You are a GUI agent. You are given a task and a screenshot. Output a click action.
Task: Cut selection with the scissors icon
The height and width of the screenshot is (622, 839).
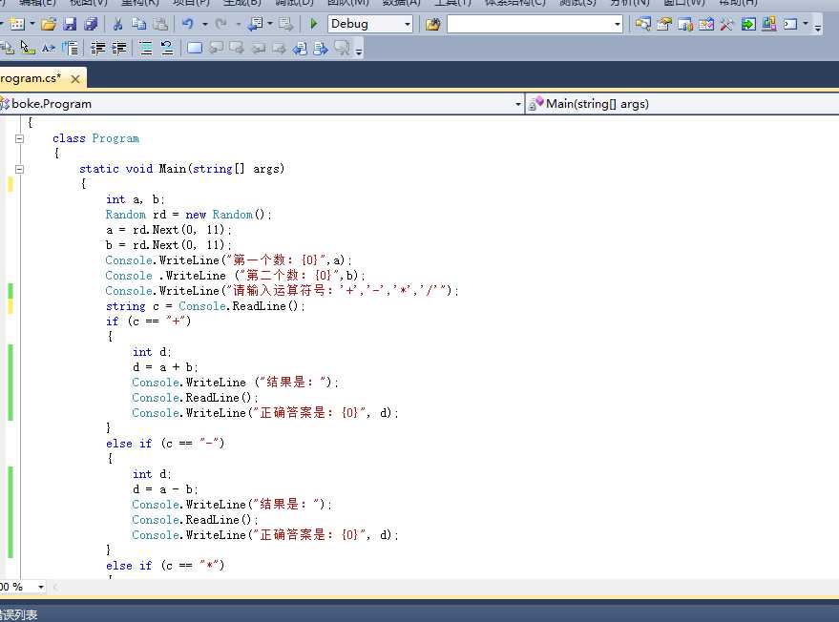point(117,24)
